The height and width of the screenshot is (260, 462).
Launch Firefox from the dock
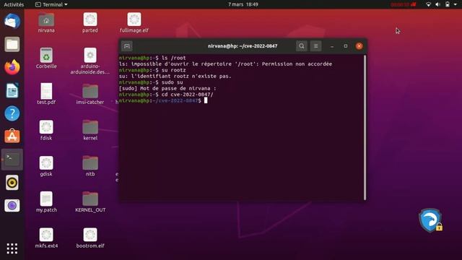[12, 67]
